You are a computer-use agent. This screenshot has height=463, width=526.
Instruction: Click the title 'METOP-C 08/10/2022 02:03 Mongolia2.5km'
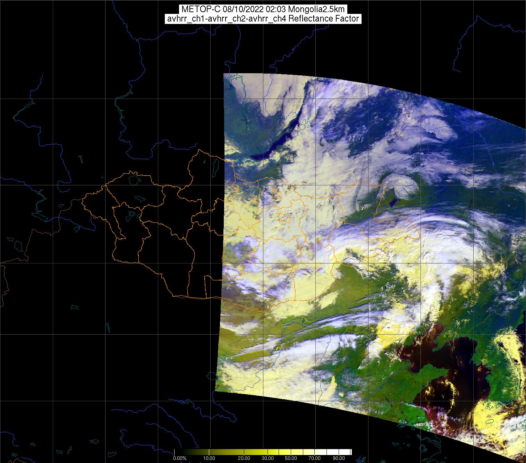tap(263, 9)
